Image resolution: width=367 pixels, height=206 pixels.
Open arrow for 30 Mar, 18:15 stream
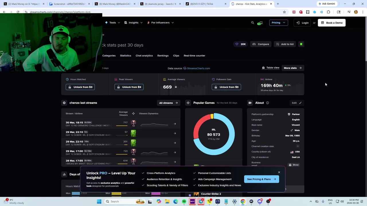click(x=175, y=124)
